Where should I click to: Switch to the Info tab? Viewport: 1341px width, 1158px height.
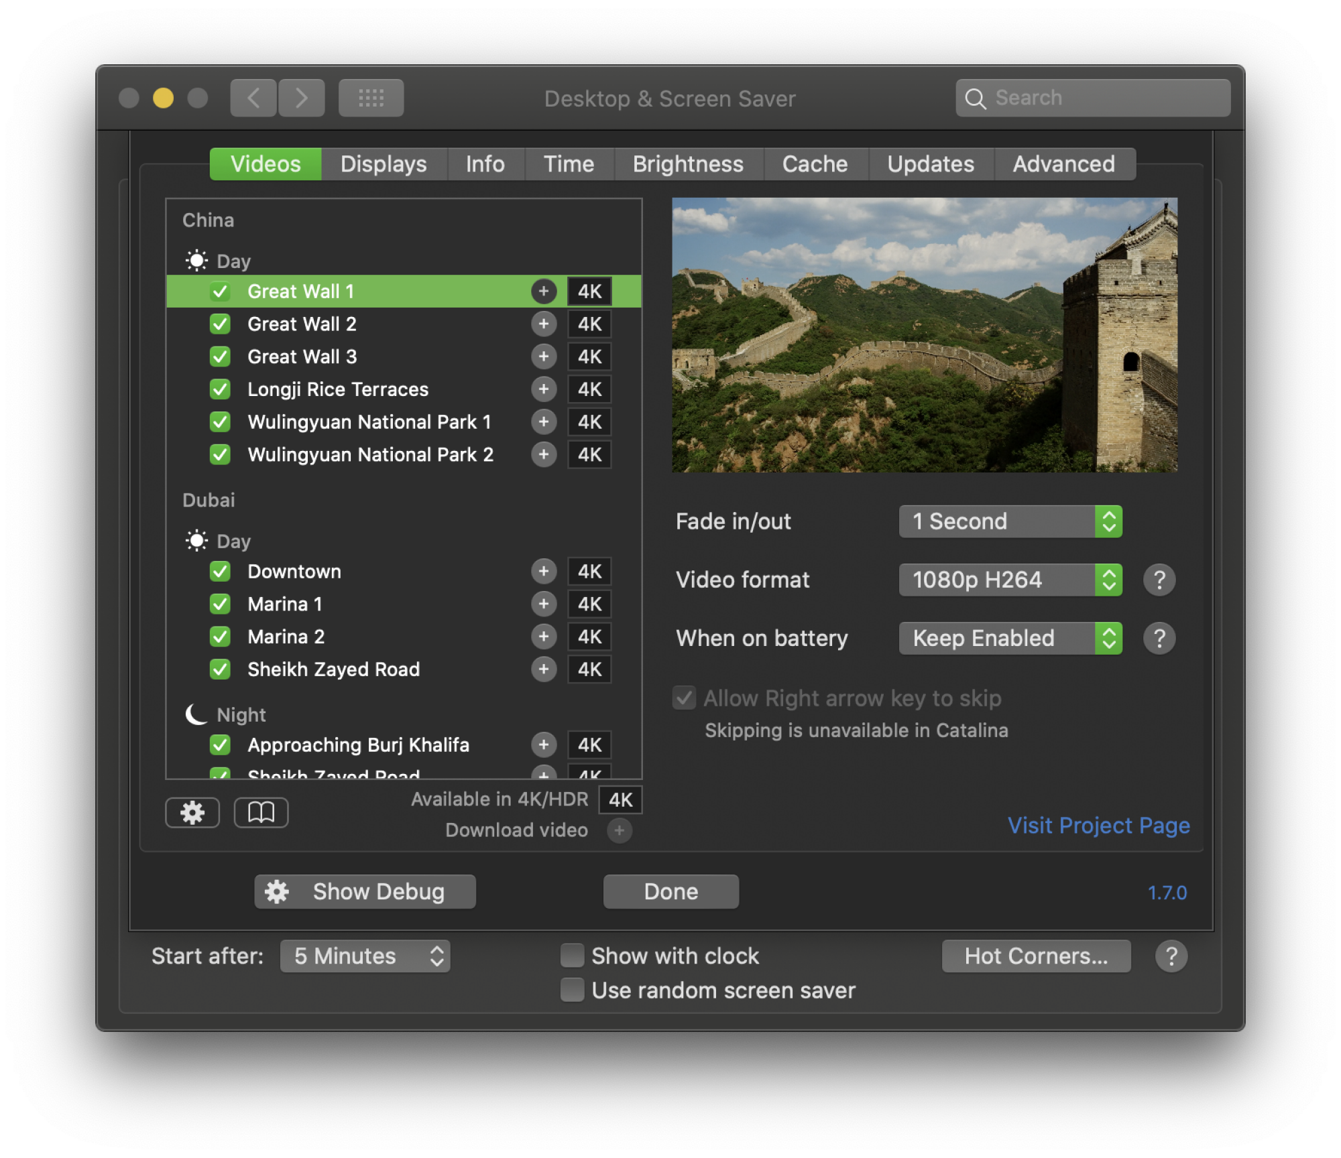point(485,164)
